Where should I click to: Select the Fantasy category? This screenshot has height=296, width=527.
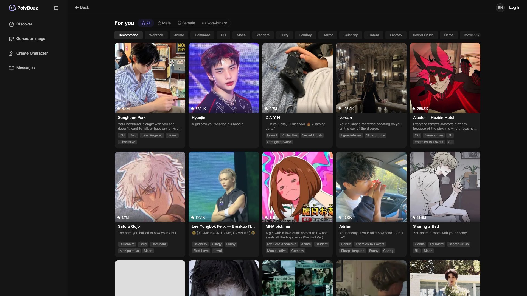(396, 35)
